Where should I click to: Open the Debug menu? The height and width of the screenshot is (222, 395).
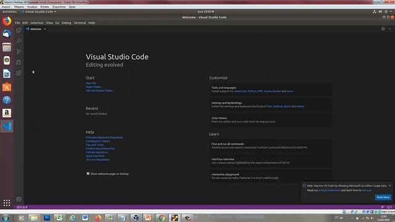click(66, 23)
